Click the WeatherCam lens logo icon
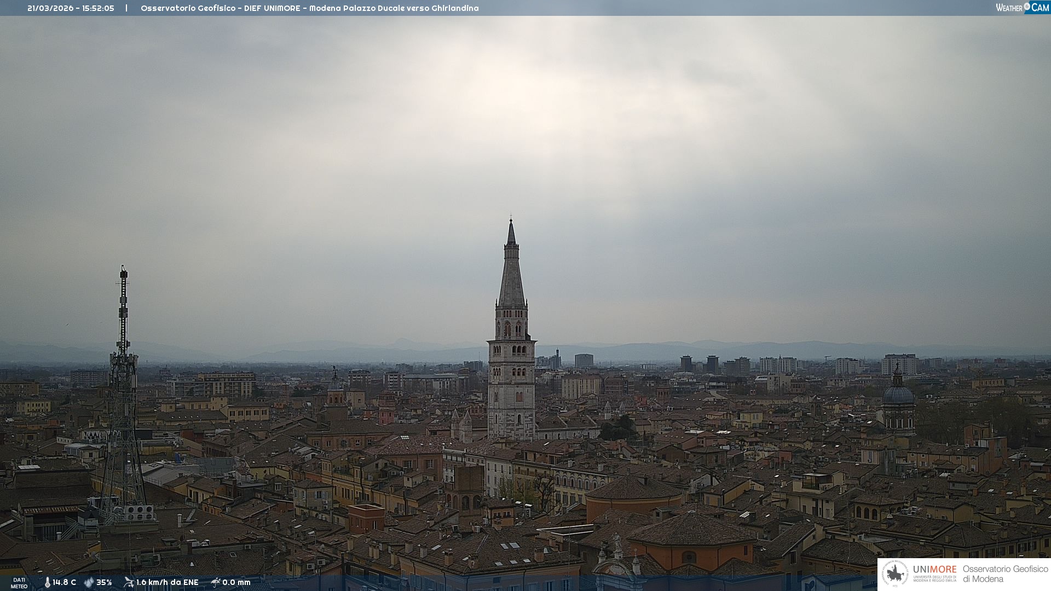1051x591 pixels. (1027, 7)
